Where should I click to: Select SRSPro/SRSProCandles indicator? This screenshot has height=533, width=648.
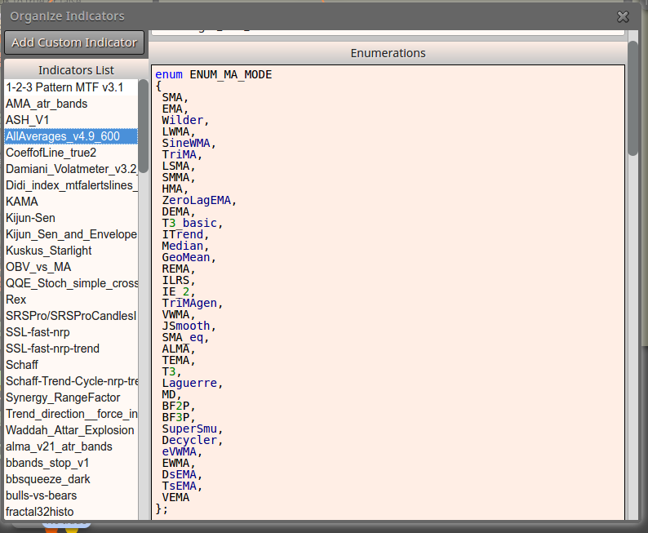pyautogui.click(x=71, y=316)
